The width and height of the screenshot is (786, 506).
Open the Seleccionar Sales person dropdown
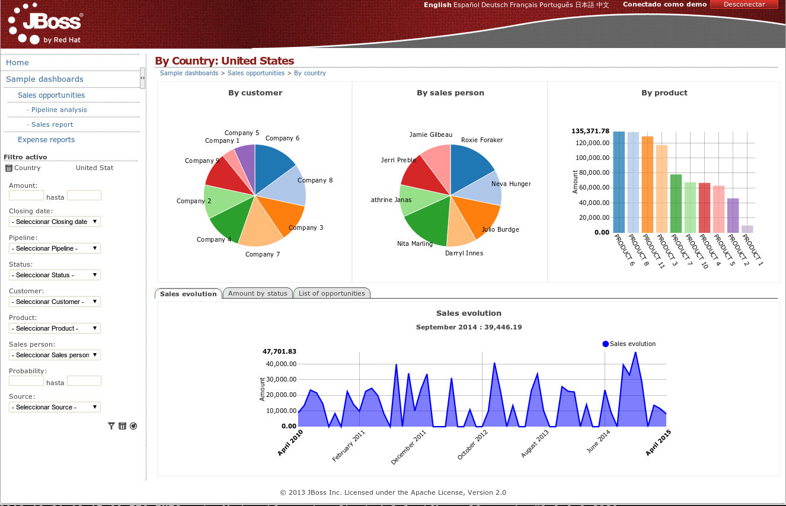click(55, 354)
